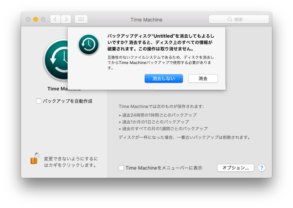Go back with the left chevron
This screenshot has height=208, width=293.
[55, 19]
